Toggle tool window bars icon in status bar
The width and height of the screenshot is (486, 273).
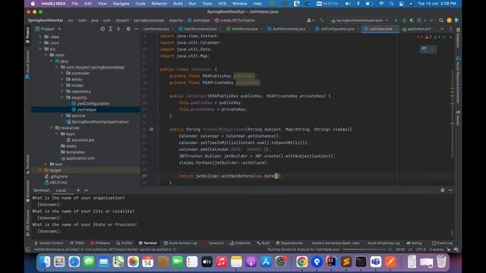[x=28, y=249]
